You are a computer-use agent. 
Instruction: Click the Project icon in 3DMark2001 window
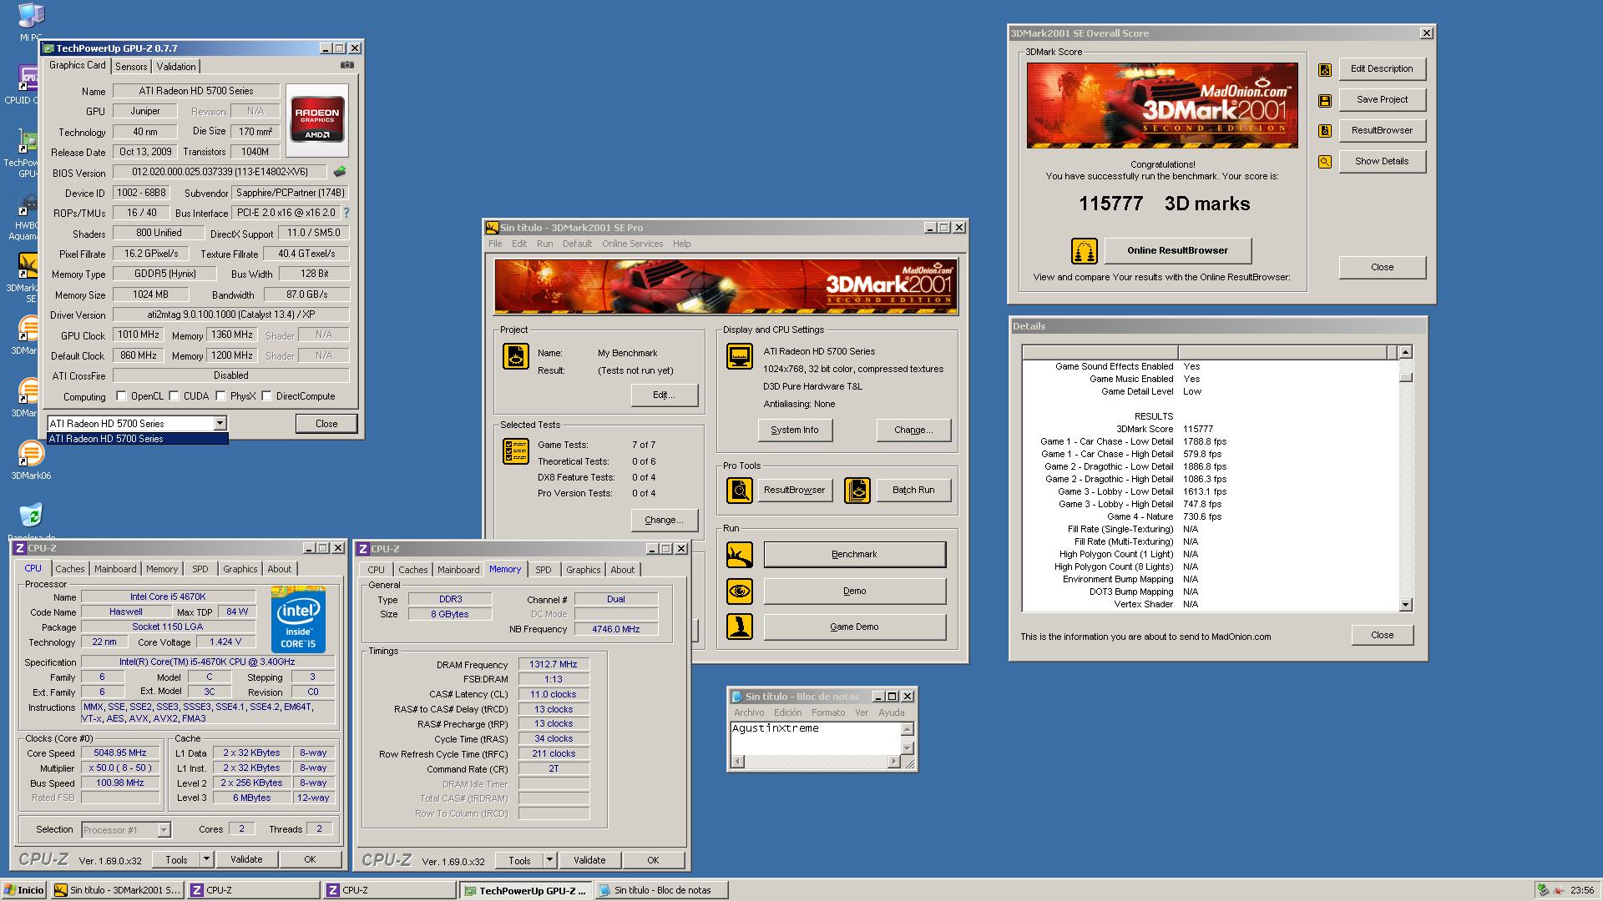[x=516, y=356]
